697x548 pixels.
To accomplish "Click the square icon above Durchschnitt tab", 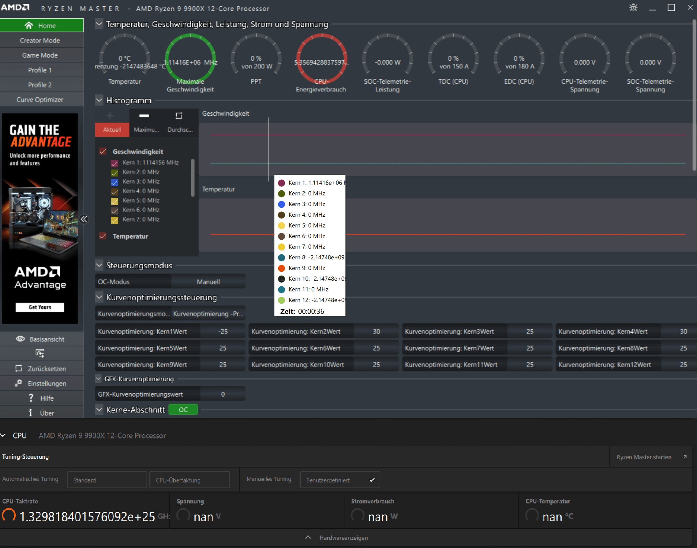I will (179, 116).
